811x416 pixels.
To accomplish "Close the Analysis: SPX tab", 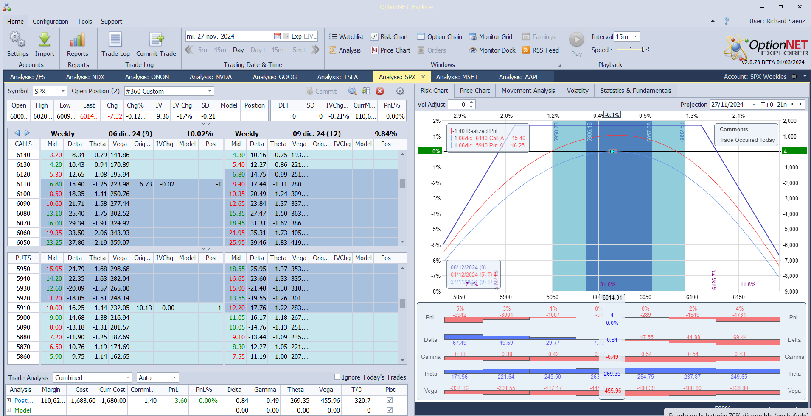I will (x=423, y=77).
